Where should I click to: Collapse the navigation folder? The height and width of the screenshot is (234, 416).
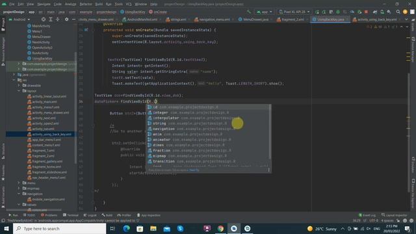(x=19, y=194)
